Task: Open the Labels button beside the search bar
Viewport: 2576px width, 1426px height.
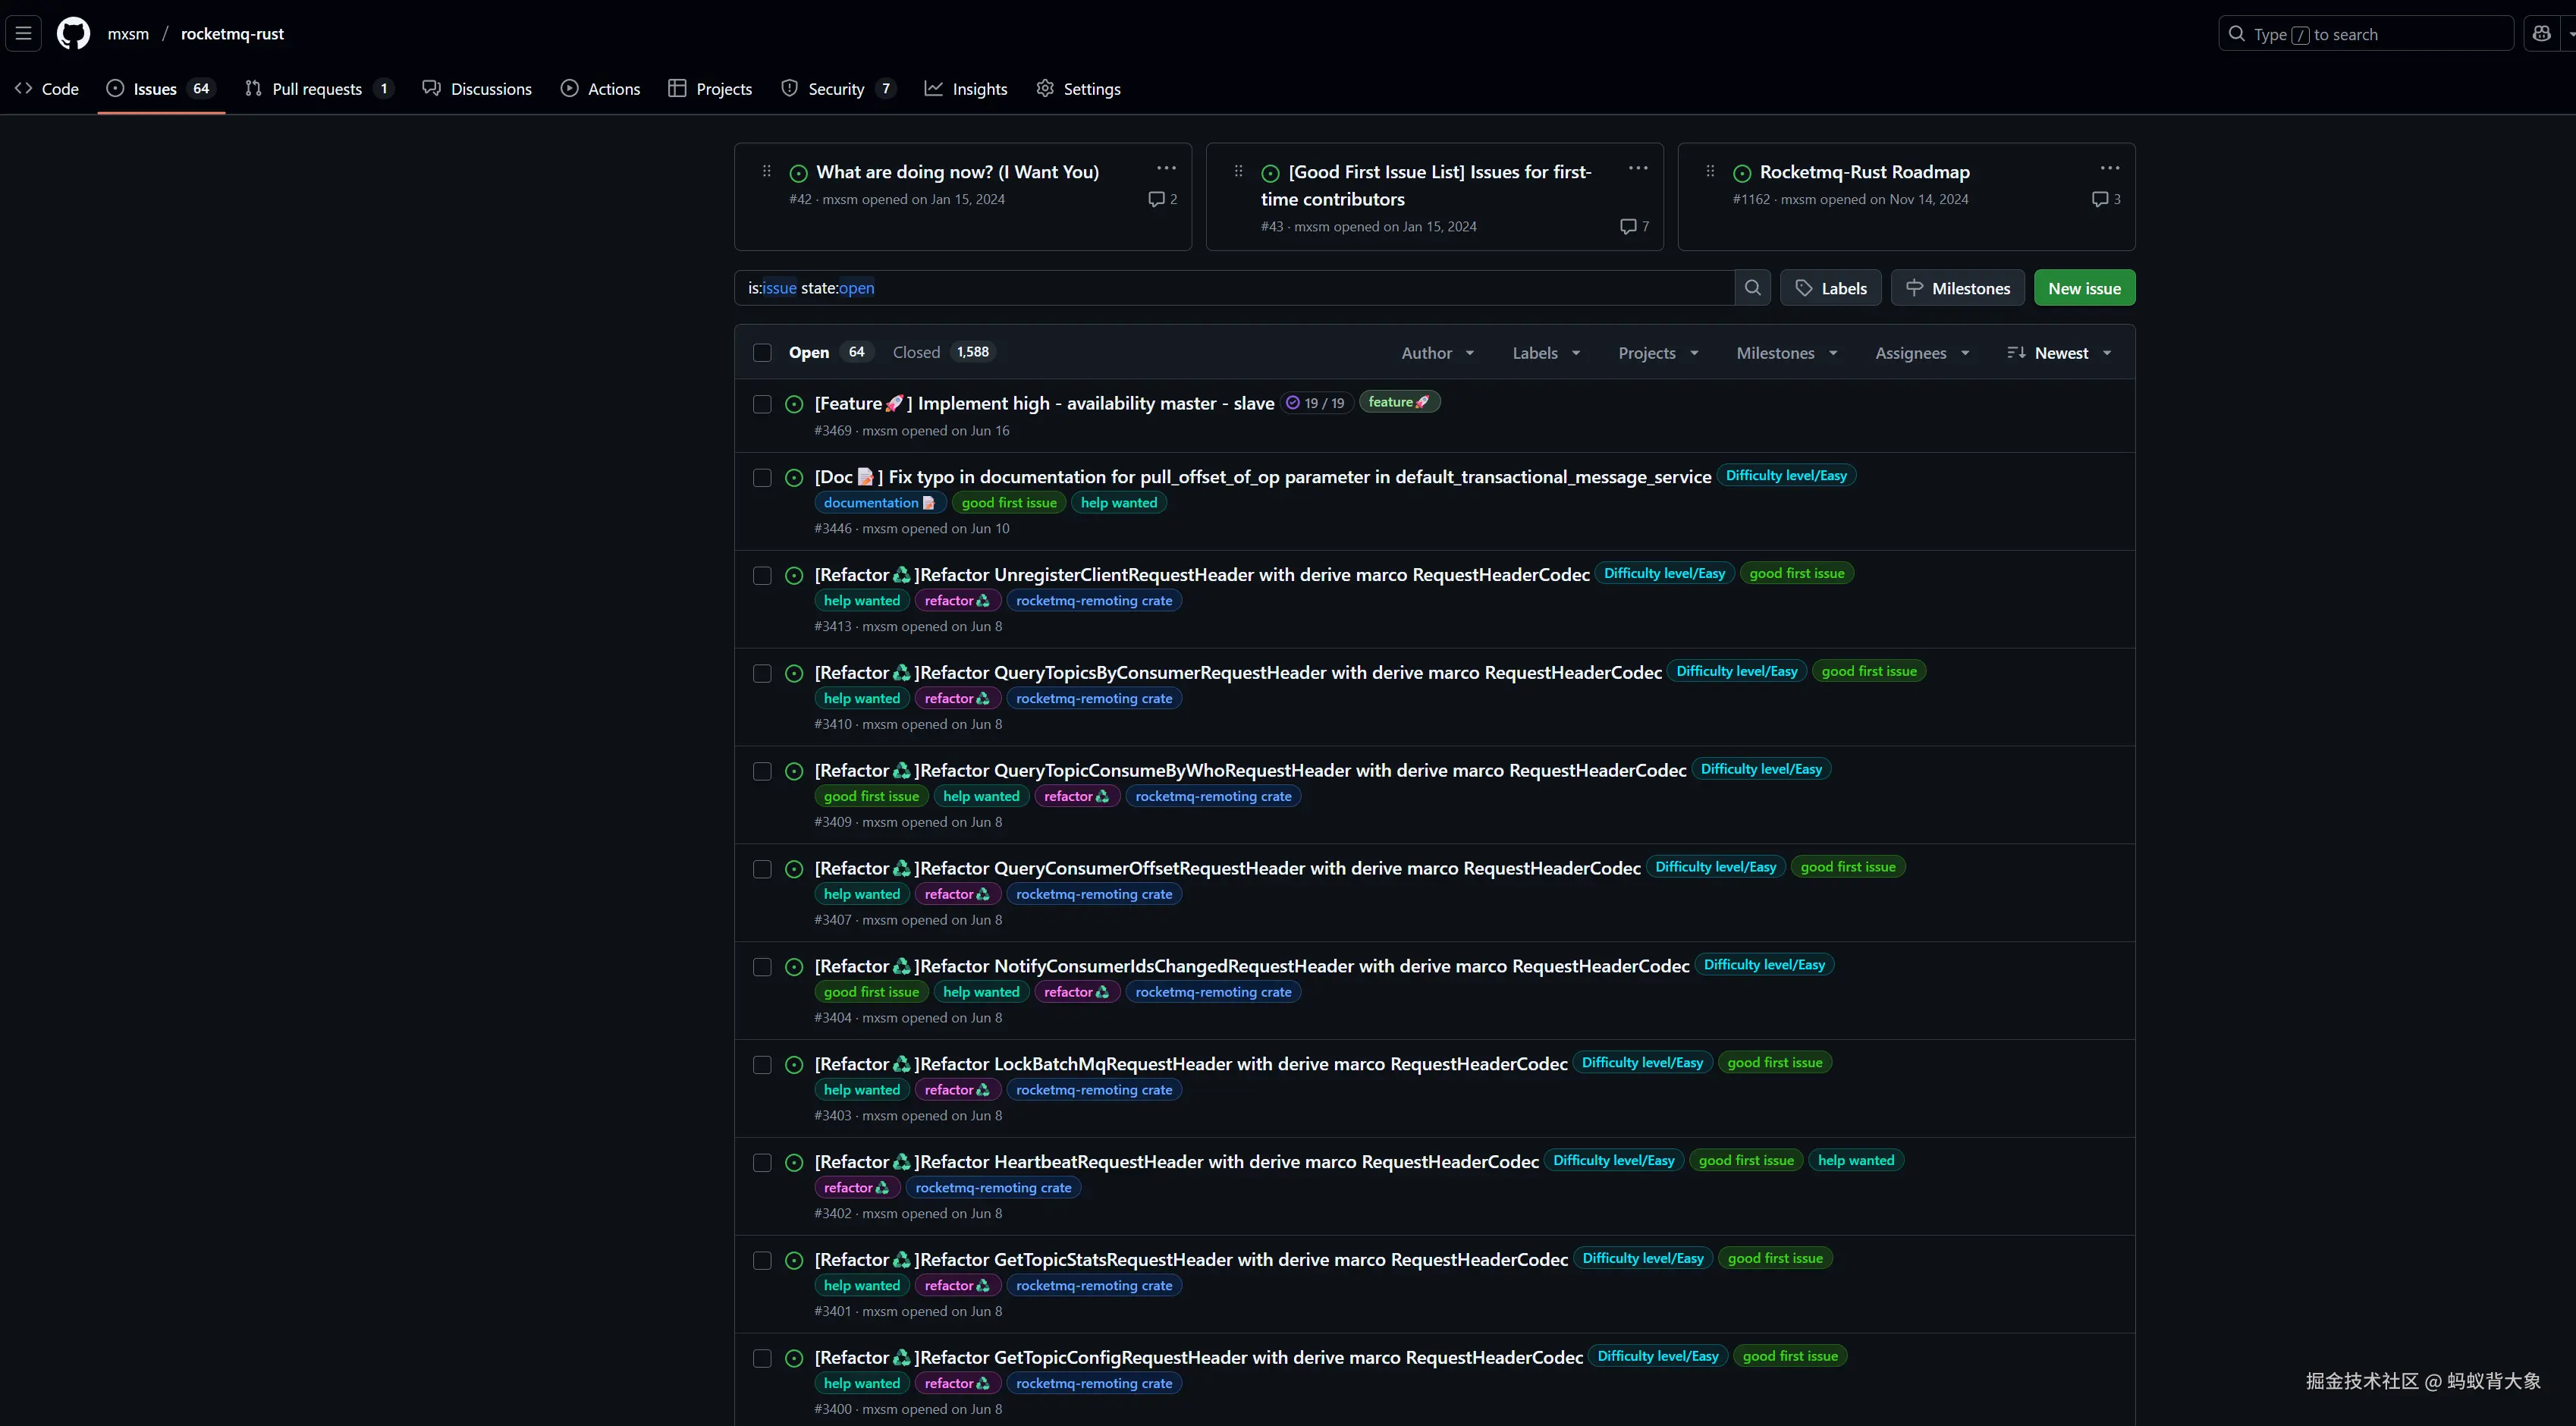Action: [1830, 288]
